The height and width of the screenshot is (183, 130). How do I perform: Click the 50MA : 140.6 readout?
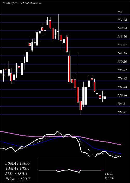pyautogui.click(x=17, y=163)
